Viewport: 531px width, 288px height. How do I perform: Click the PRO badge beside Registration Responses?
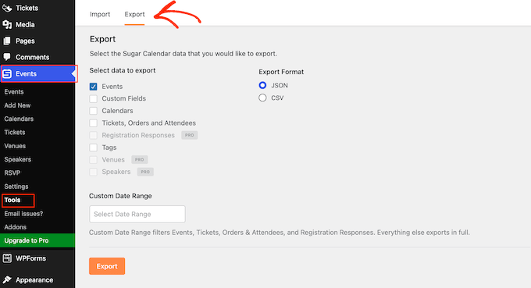click(189, 135)
